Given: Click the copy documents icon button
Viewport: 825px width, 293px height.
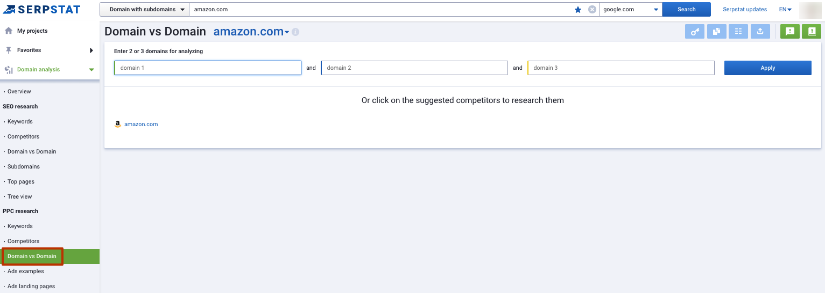Looking at the screenshot, I should [716, 32].
